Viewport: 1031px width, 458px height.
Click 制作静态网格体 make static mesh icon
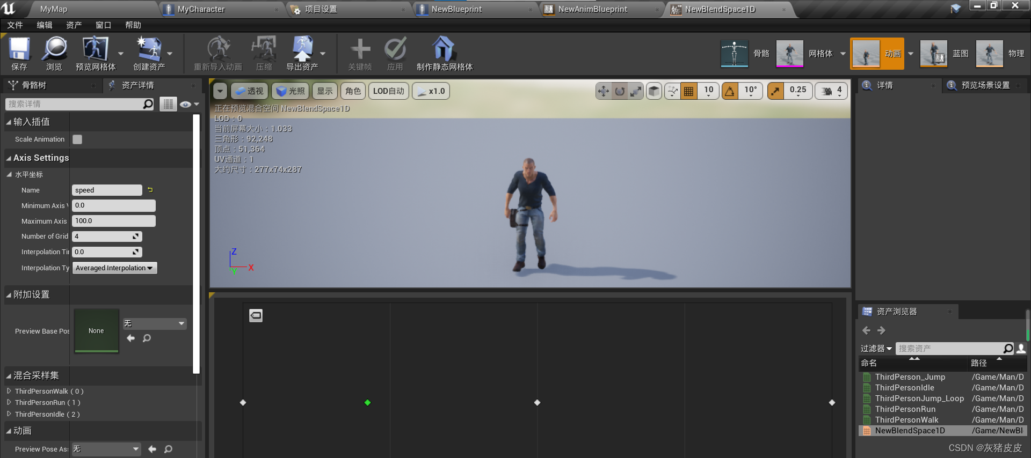(x=445, y=54)
